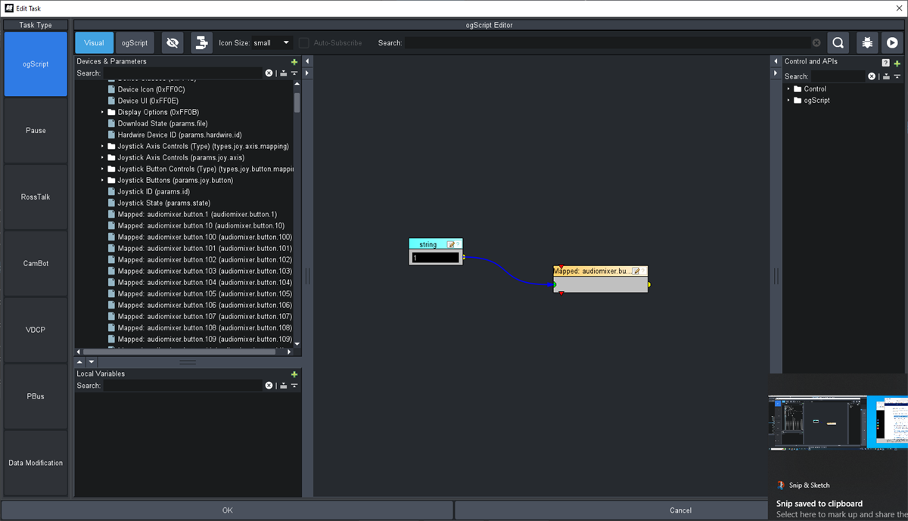Viewport: 908px width, 521px height.
Task: Switch to ogScript code tab
Action: (135, 43)
